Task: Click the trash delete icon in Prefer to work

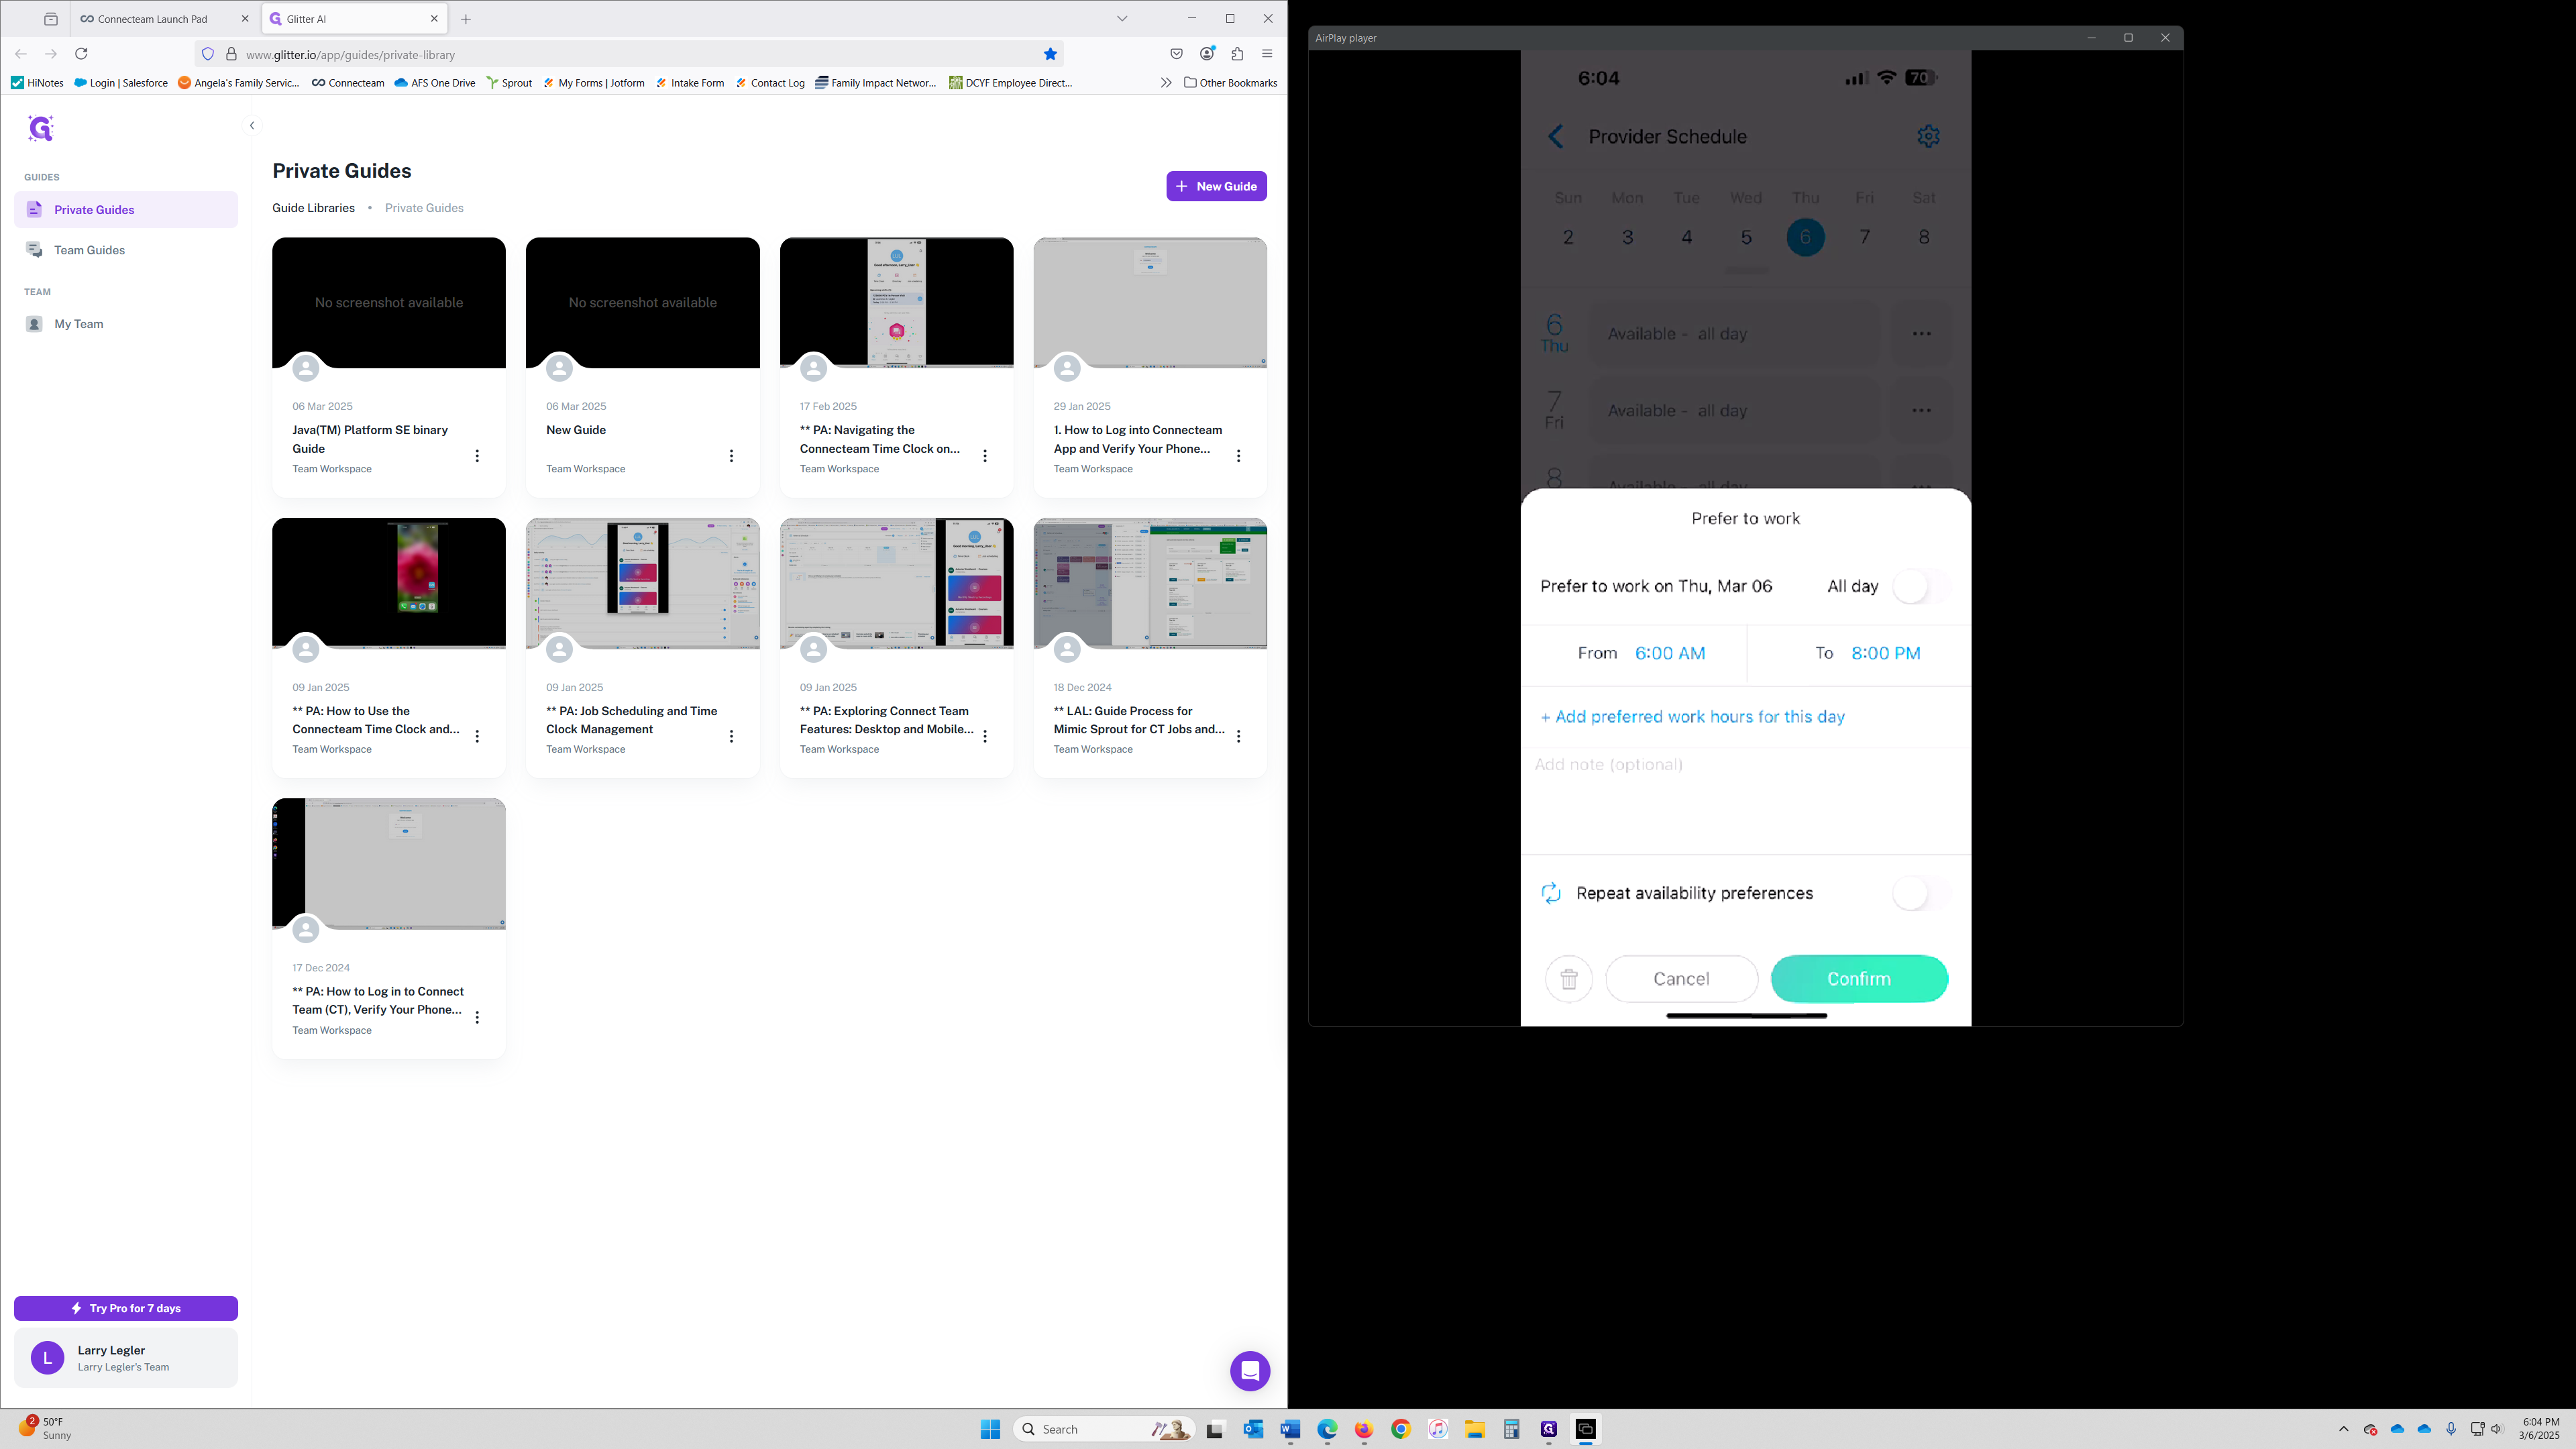Action: pos(1568,979)
